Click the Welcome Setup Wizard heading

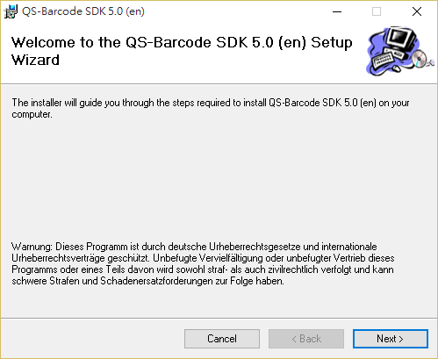(x=182, y=51)
